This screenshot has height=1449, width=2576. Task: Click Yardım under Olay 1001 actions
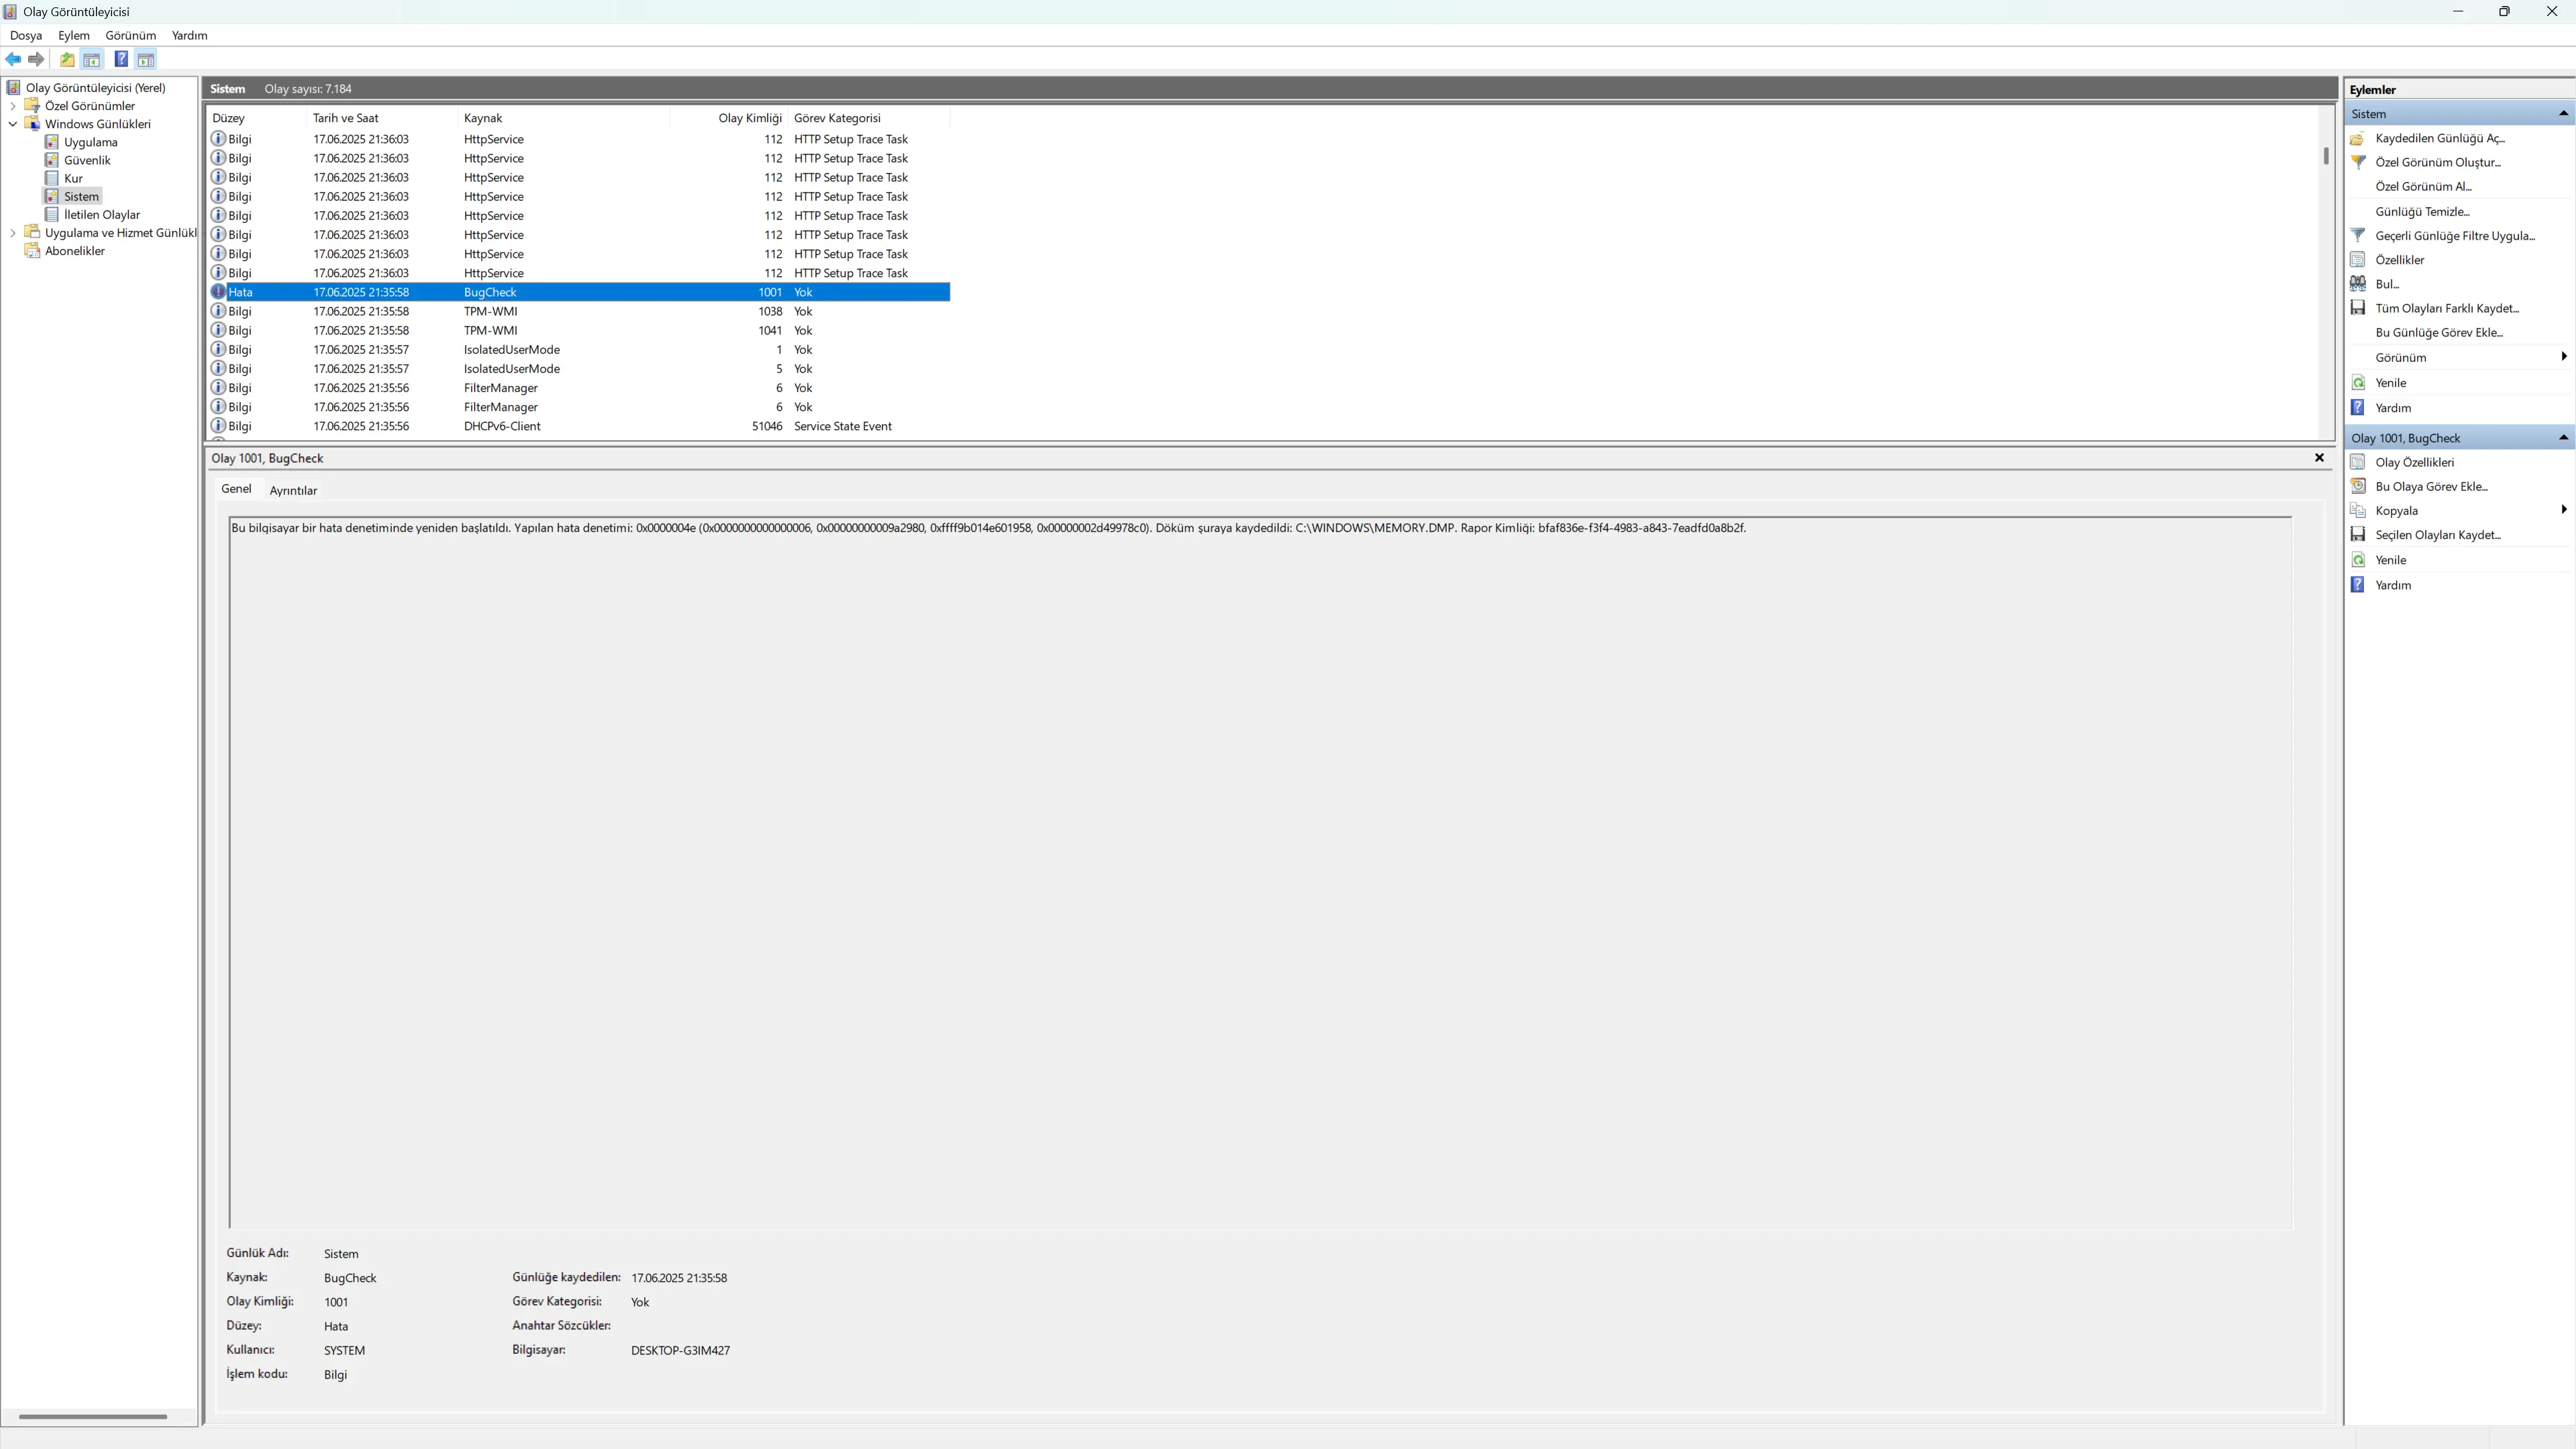pyautogui.click(x=2392, y=585)
